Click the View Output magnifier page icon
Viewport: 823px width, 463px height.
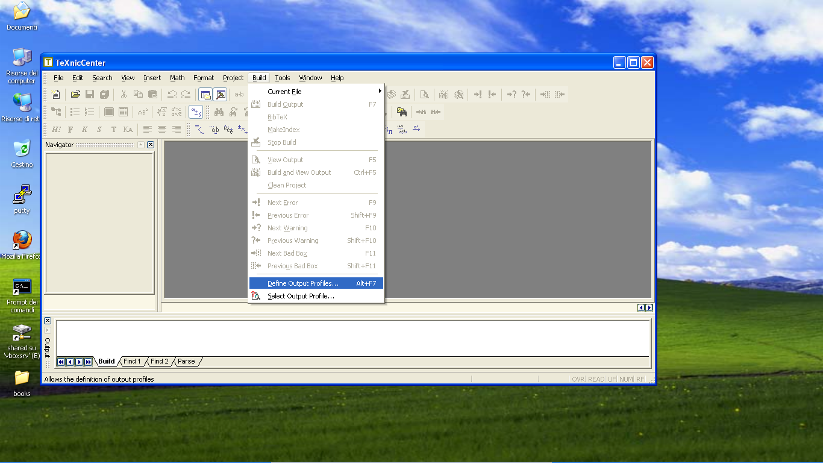click(x=425, y=94)
